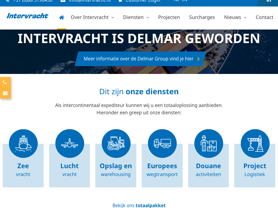The width and height of the screenshot is (278, 208).
Task: Open the forklift warehousing icon
Action: tap(116, 144)
